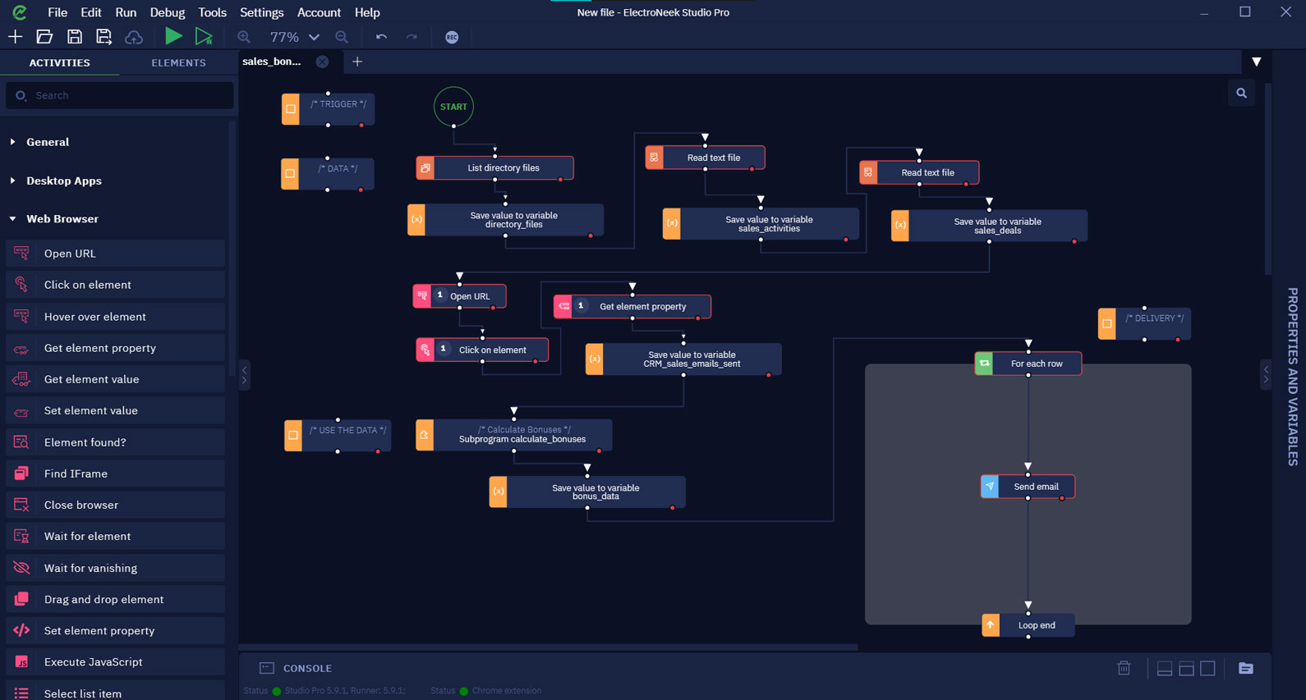Toggle the Properties and Variables side panel
Image resolution: width=1306 pixels, height=700 pixels.
[x=1292, y=376]
